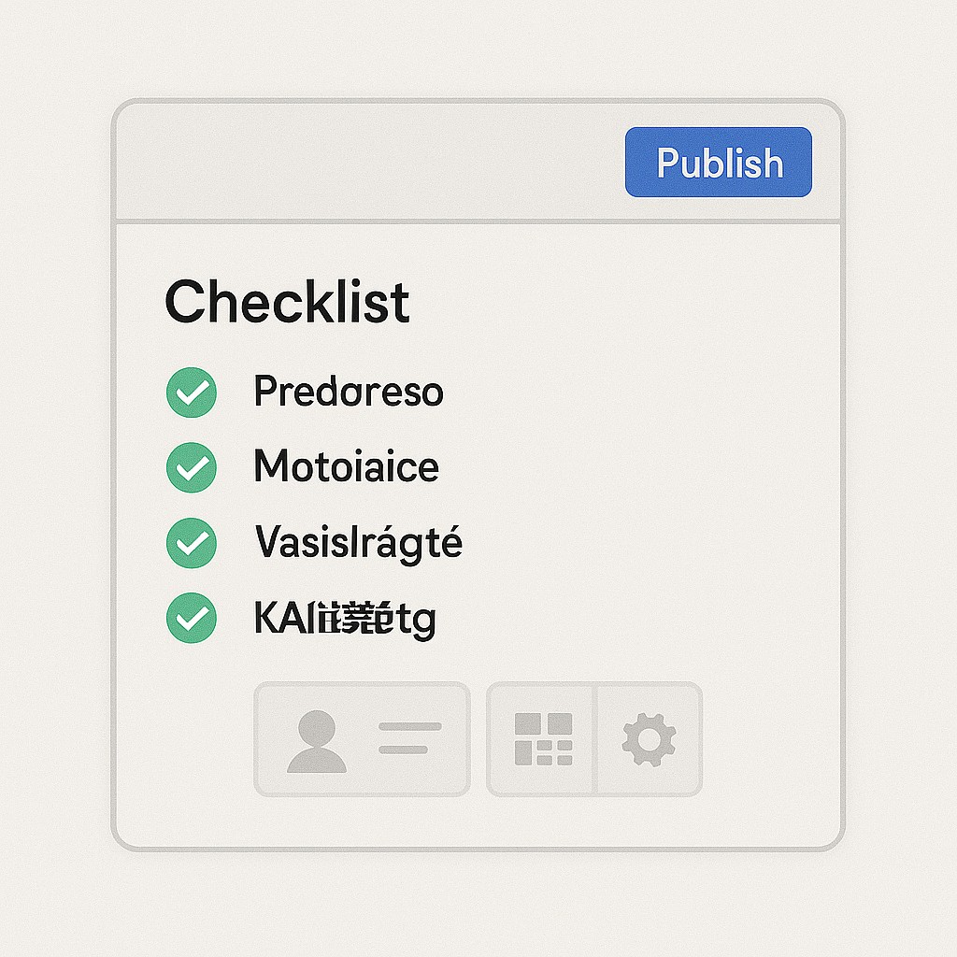The image size is (957, 957).
Task: Open settings with the gear icon
Action: click(649, 739)
